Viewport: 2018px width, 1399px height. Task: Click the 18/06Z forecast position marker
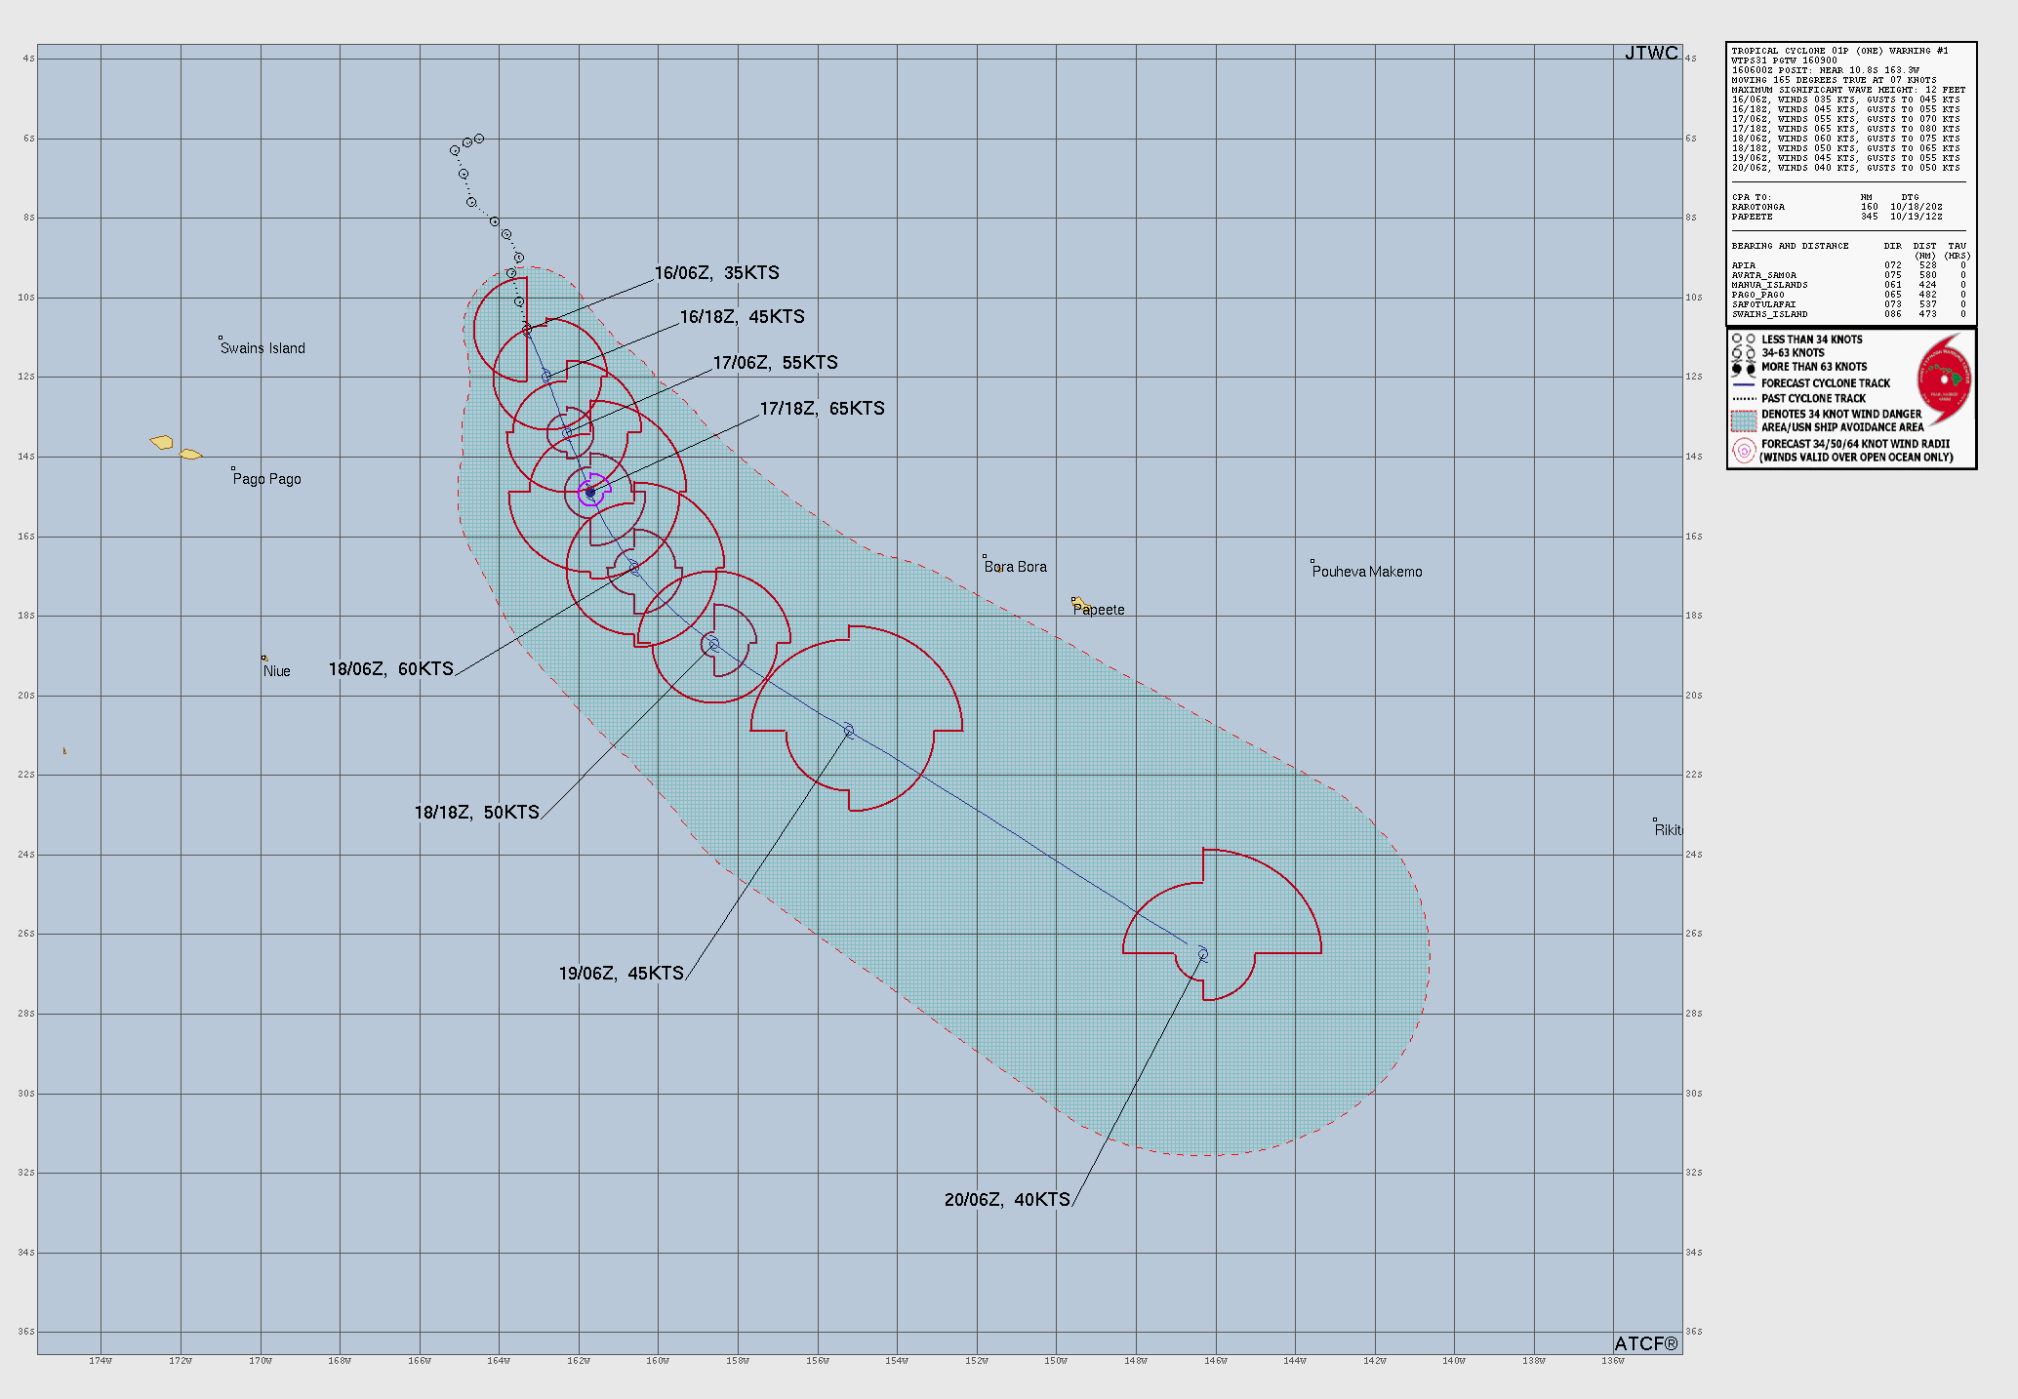[x=633, y=566]
